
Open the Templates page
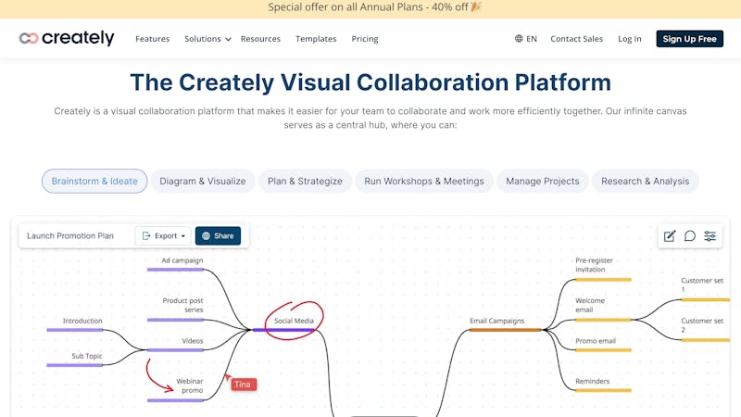click(316, 39)
